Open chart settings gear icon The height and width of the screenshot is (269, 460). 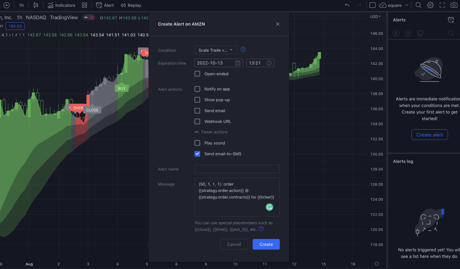point(430,5)
